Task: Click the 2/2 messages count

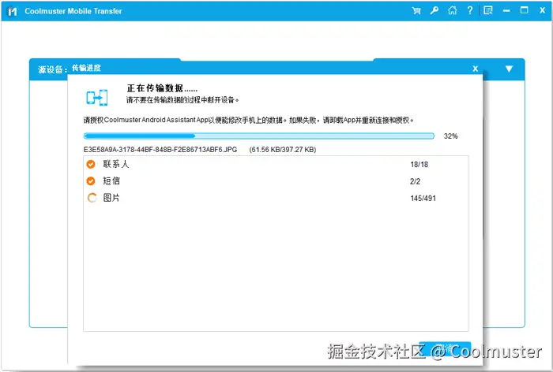Action: pos(415,181)
